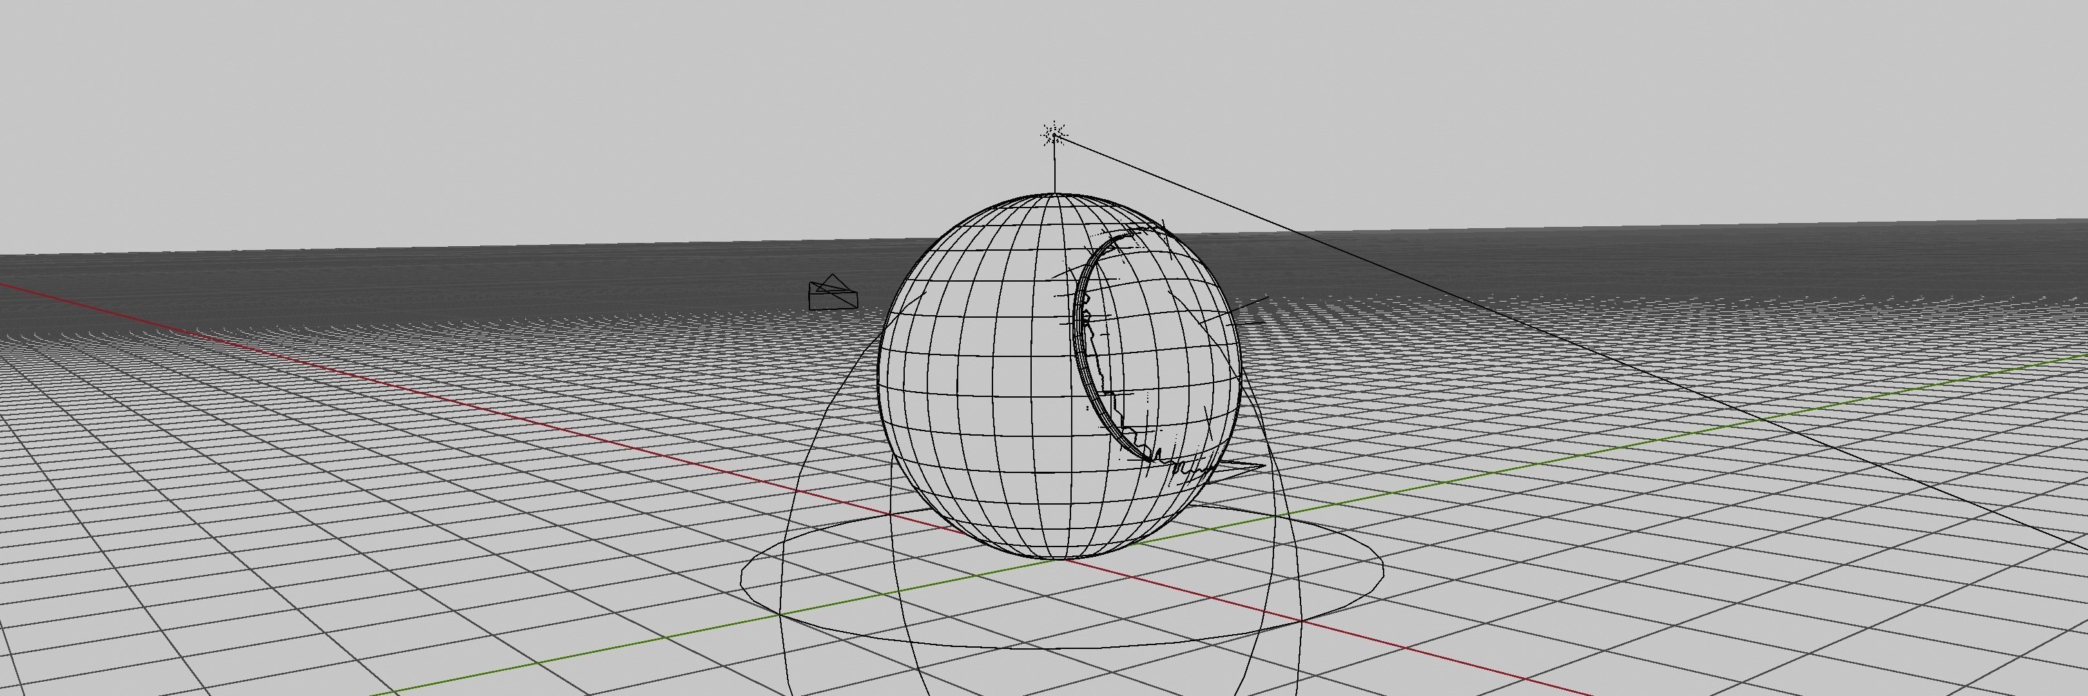Select the light object above the sphere
The image size is (2088, 696).
(1054, 135)
